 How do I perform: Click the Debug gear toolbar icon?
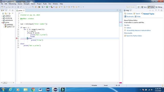click(43, 7)
